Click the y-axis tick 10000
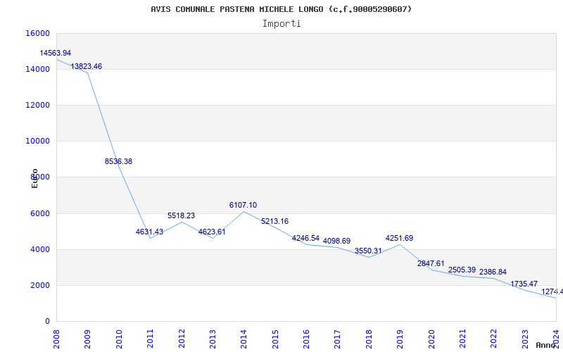 point(38,142)
